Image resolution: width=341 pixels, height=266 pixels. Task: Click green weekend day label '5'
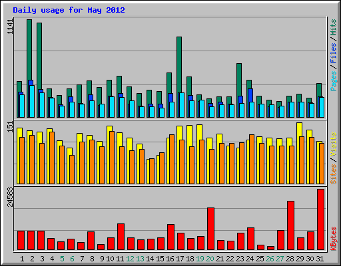pos(62,259)
